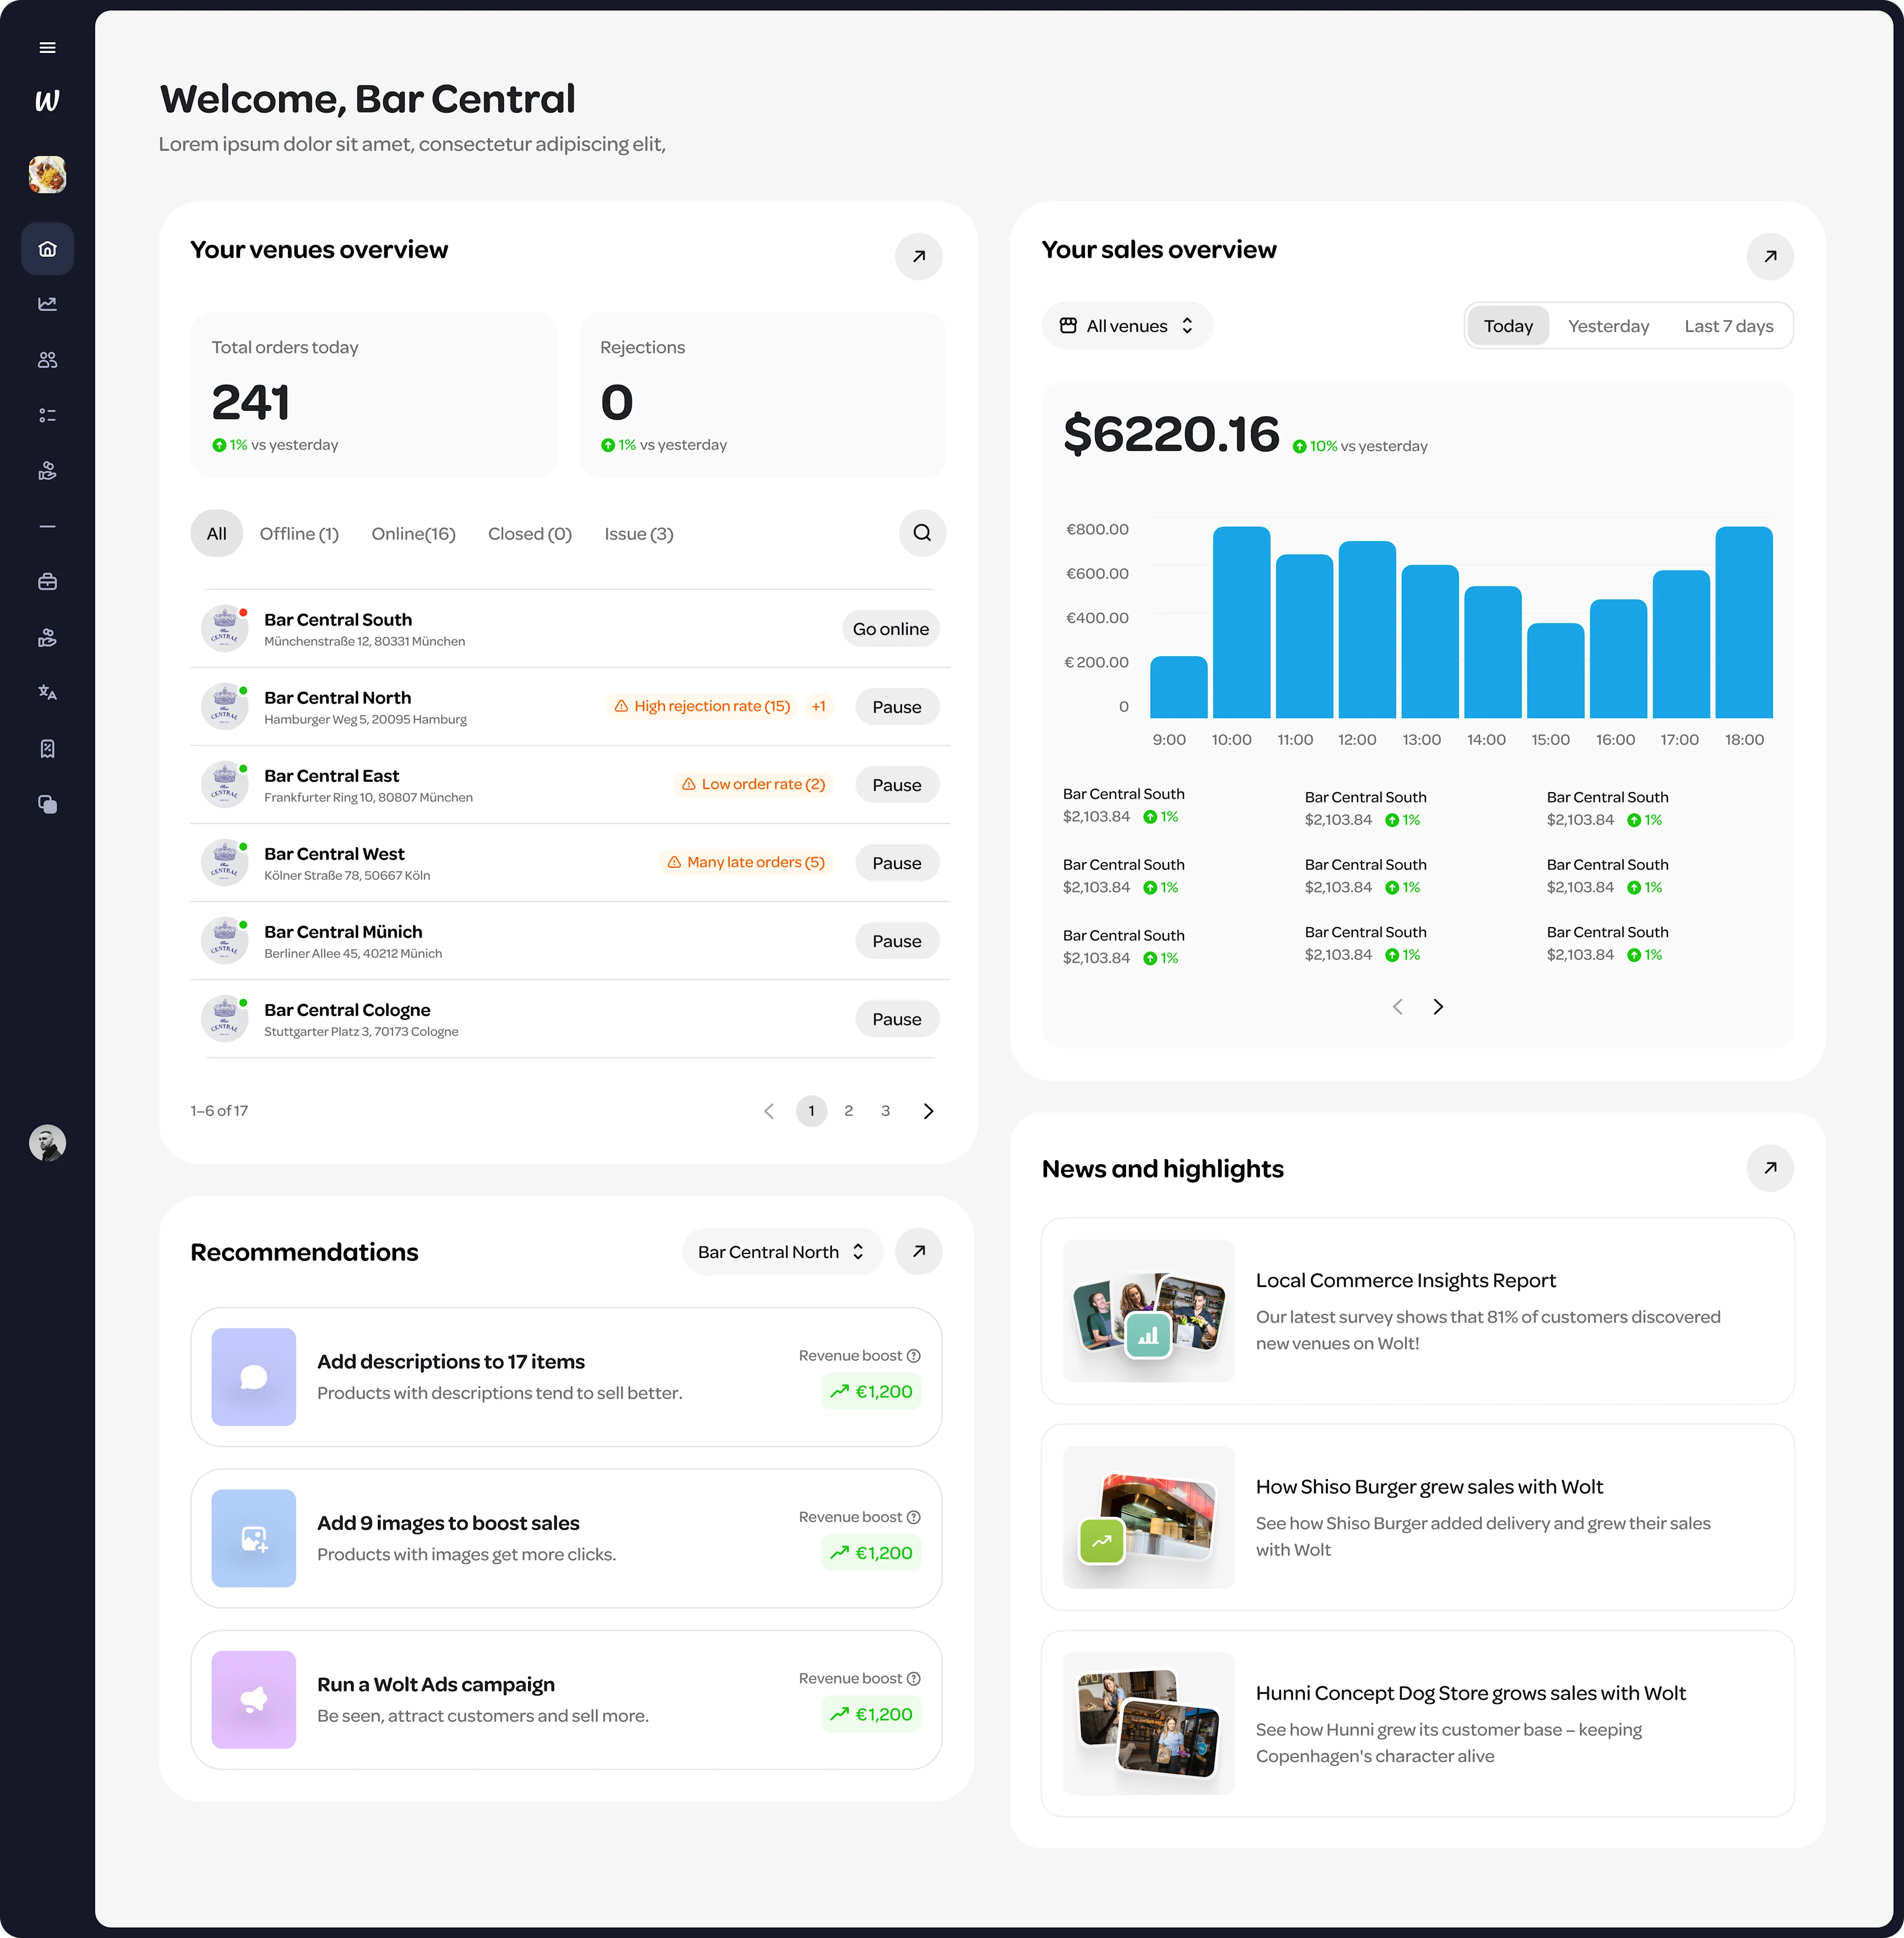This screenshot has height=1938, width=1904.
Task: Click Go online for Bar Central South
Action: (890, 629)
